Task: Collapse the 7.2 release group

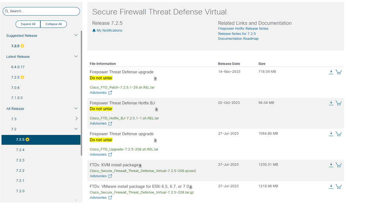Action: 76,129
